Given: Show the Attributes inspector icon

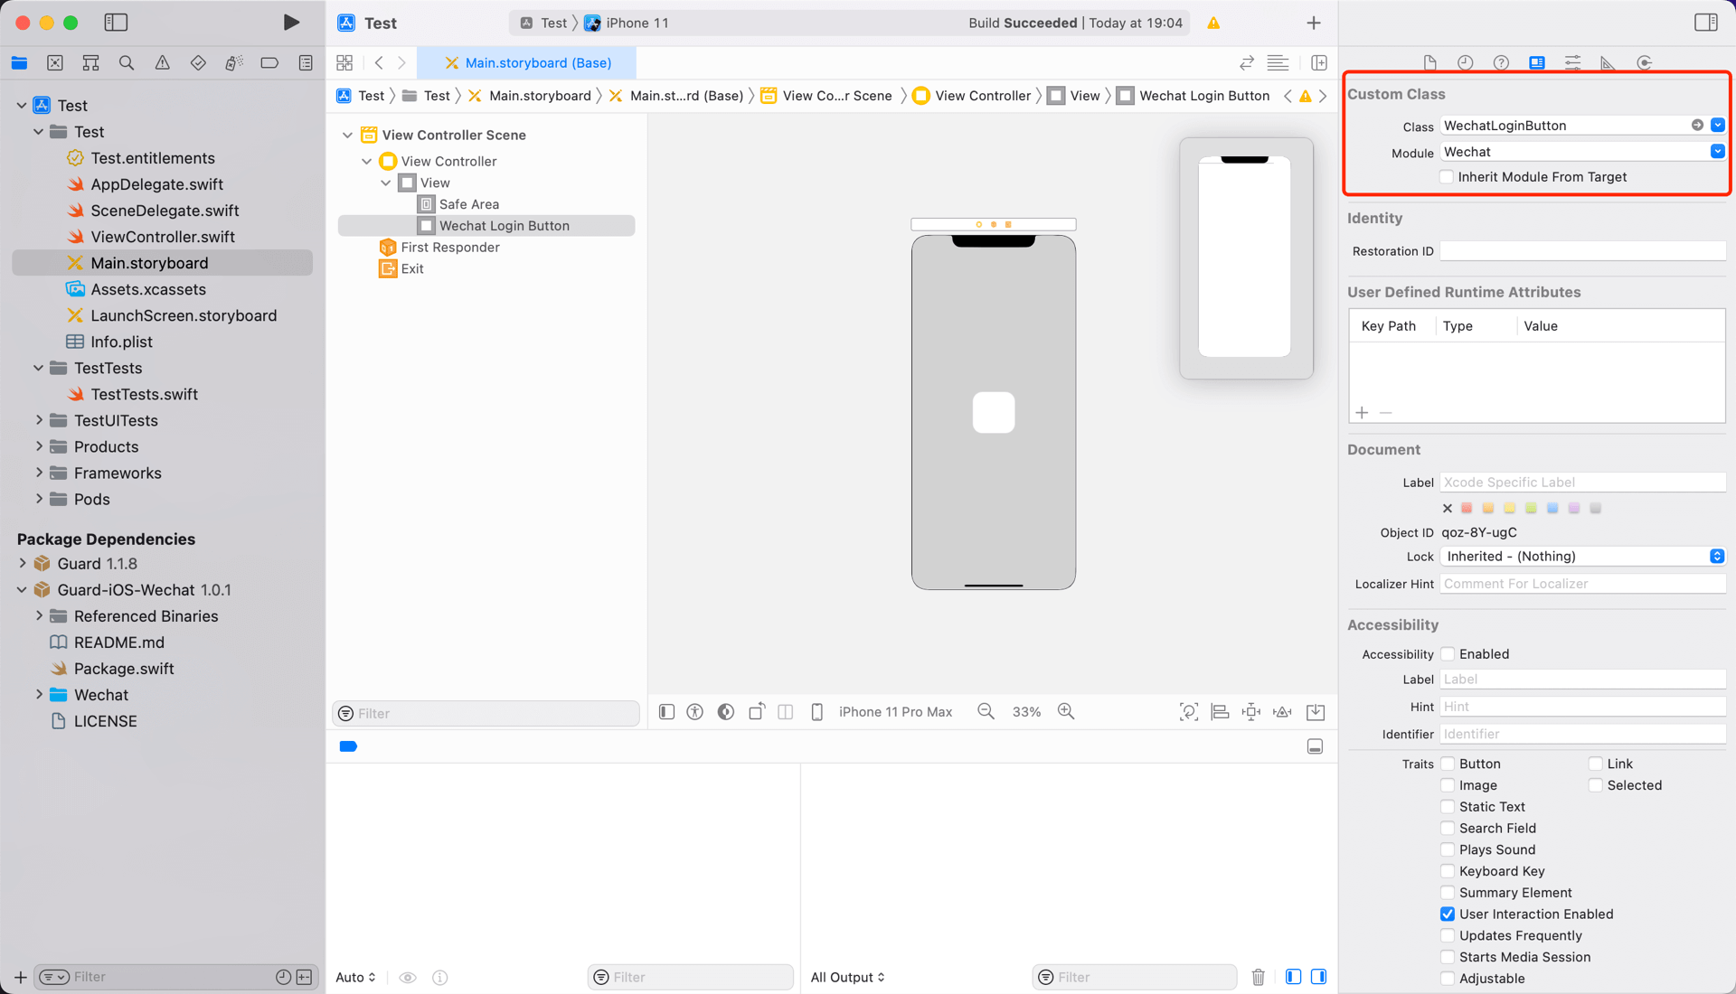Looking at the screenshot, I should (x=1572, y=62).
